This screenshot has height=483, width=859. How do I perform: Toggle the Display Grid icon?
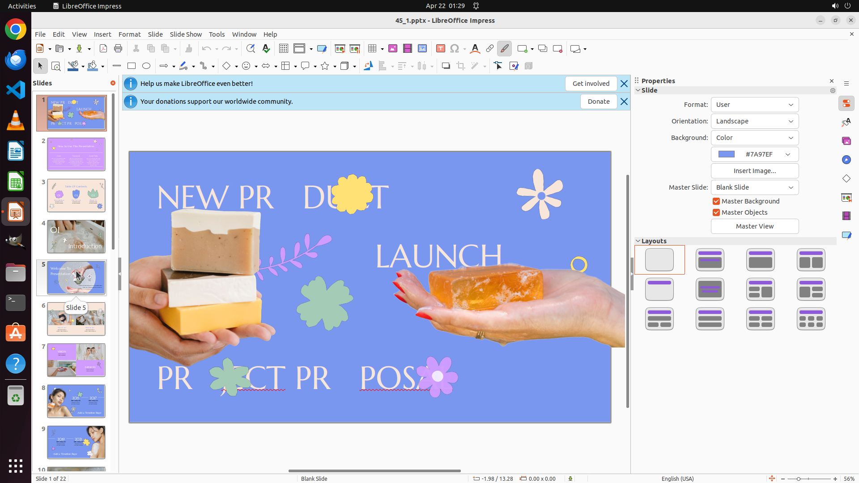[283, 49]
